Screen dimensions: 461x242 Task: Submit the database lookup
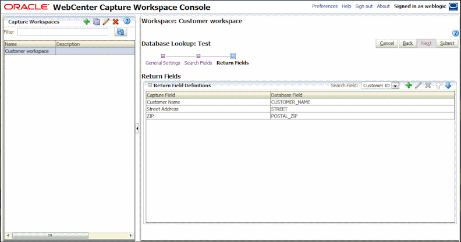(x=447, y=44)
